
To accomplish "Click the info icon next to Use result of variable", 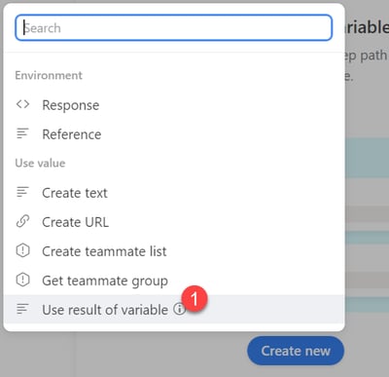I will [x=179, y=309].
